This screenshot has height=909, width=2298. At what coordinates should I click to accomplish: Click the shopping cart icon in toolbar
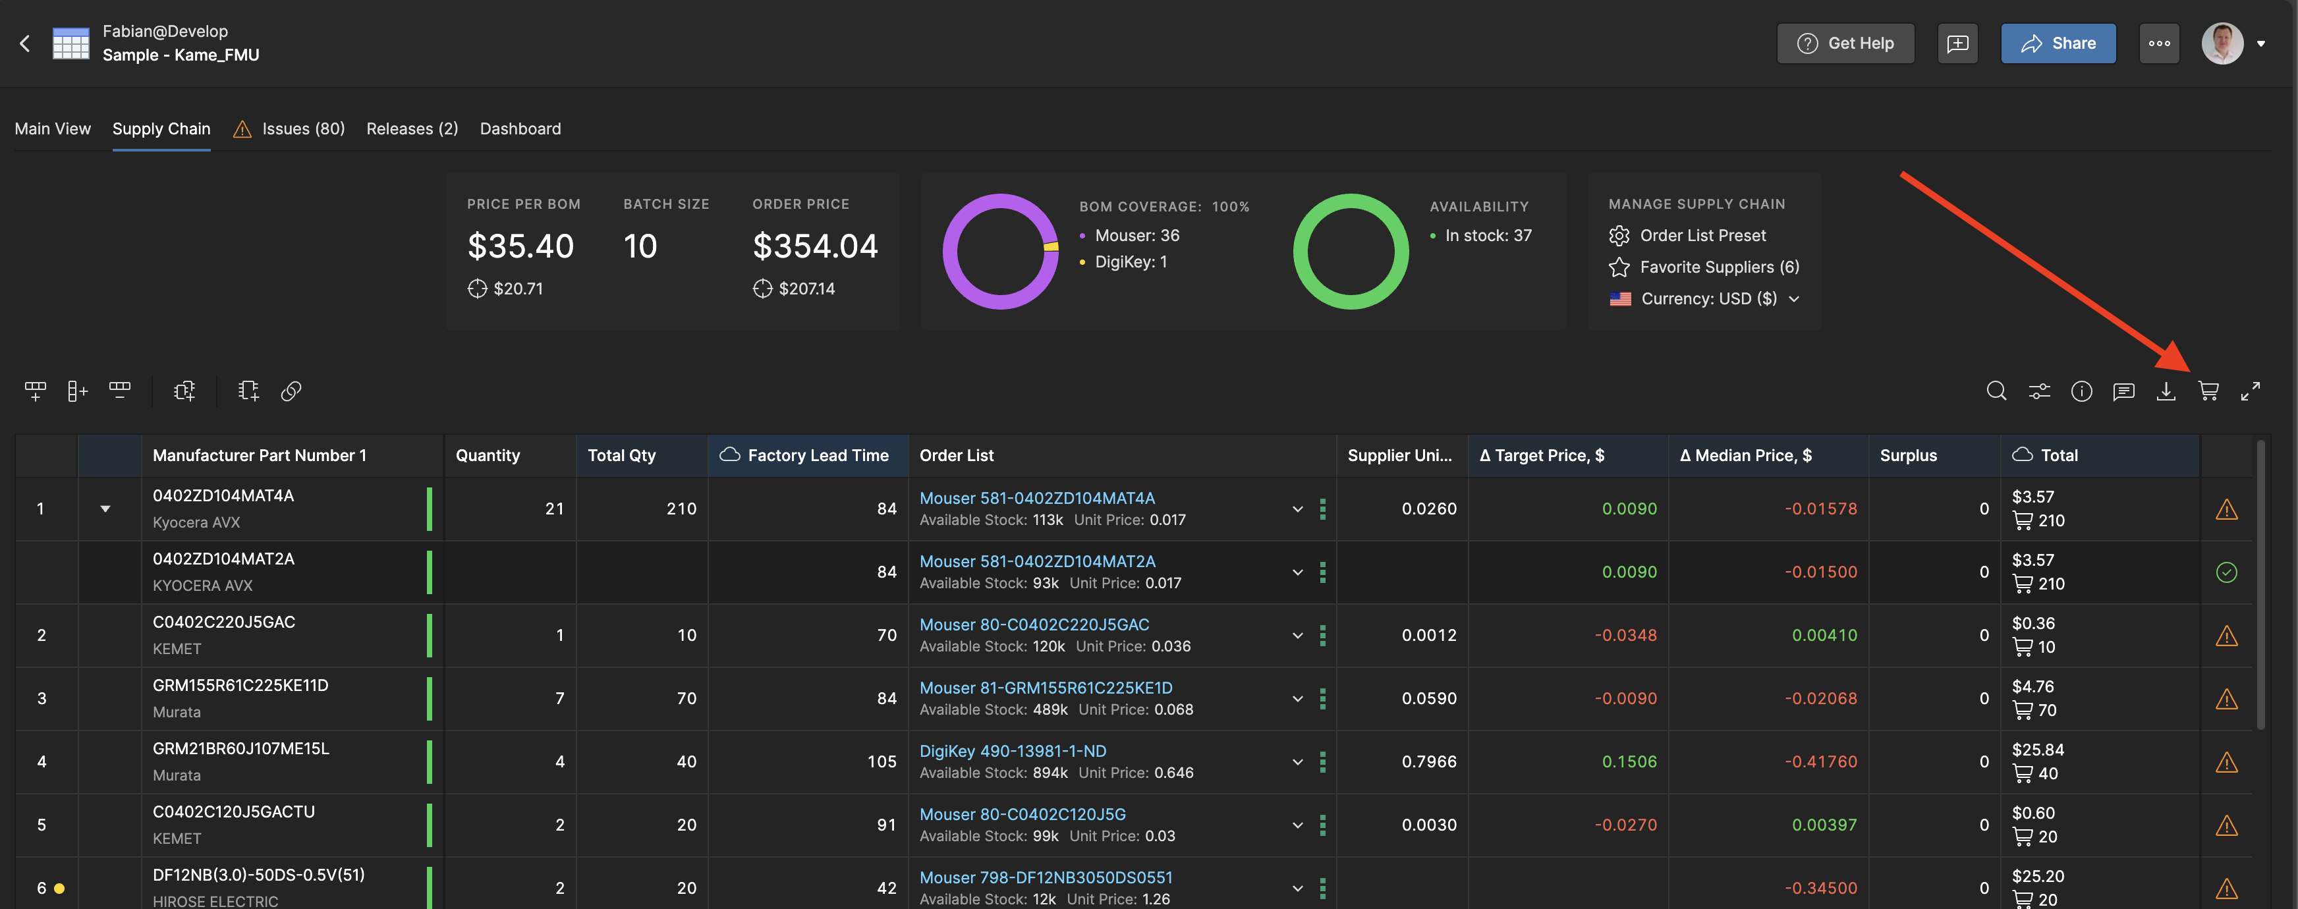tap(2208, 391)
